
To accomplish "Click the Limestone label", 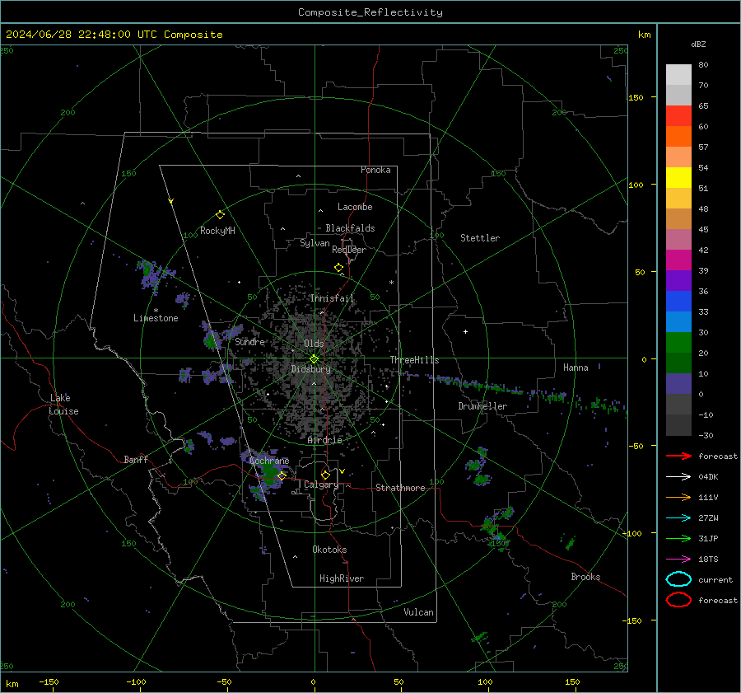I will point(156,318).
